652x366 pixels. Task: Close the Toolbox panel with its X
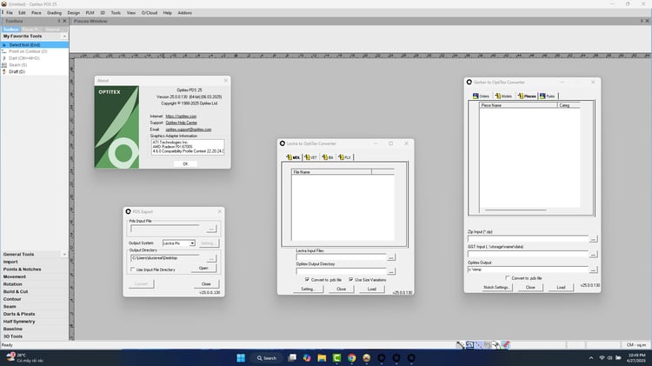pos(64,21)
